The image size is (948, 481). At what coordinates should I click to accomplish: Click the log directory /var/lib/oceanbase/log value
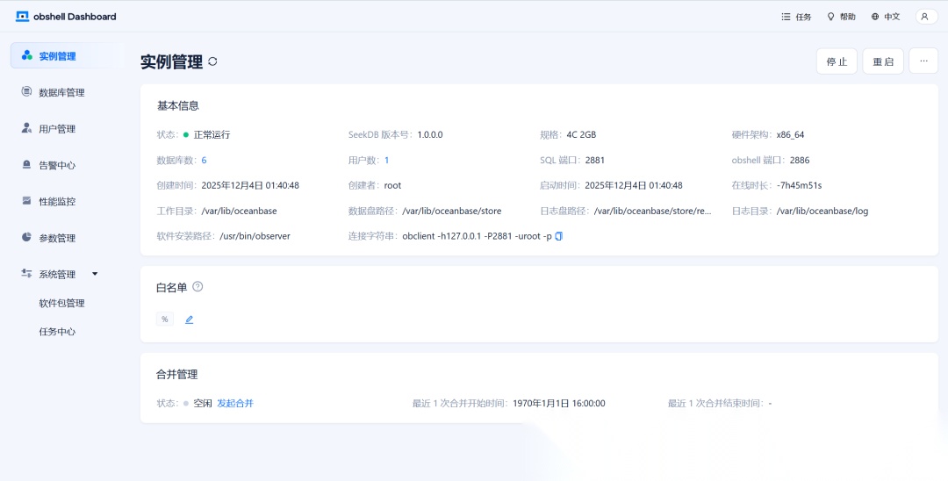822,211
